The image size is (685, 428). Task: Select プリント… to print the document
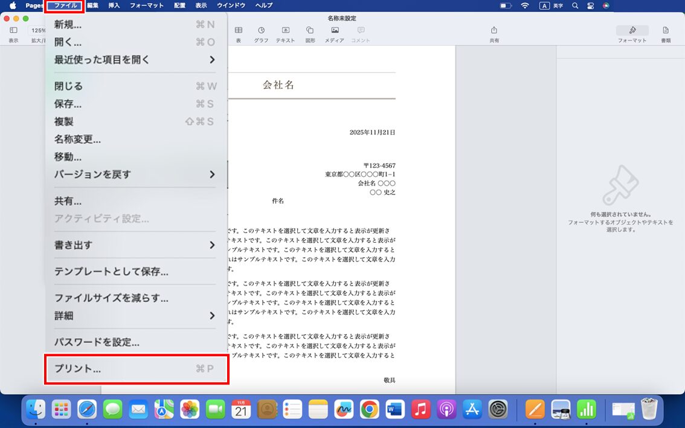[79, 368]
